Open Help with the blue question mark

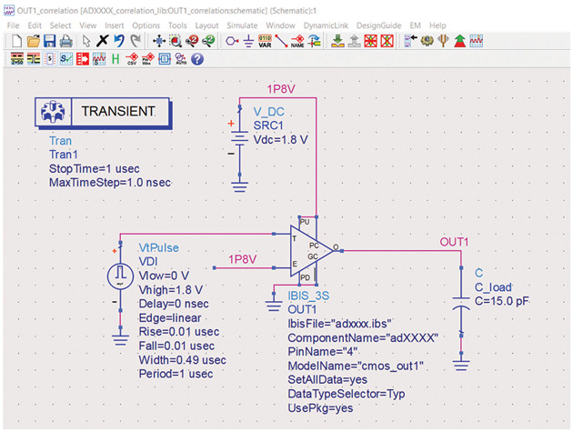point(197,59)
